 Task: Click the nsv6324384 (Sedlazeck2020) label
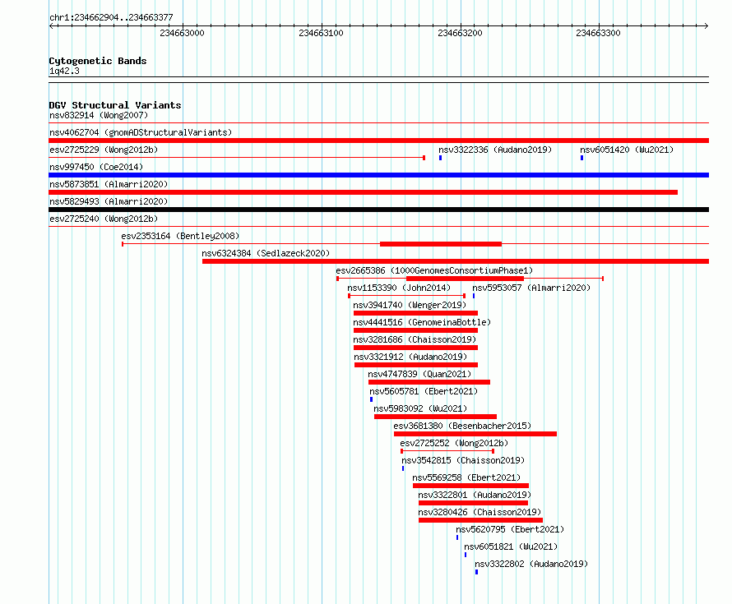266,253
